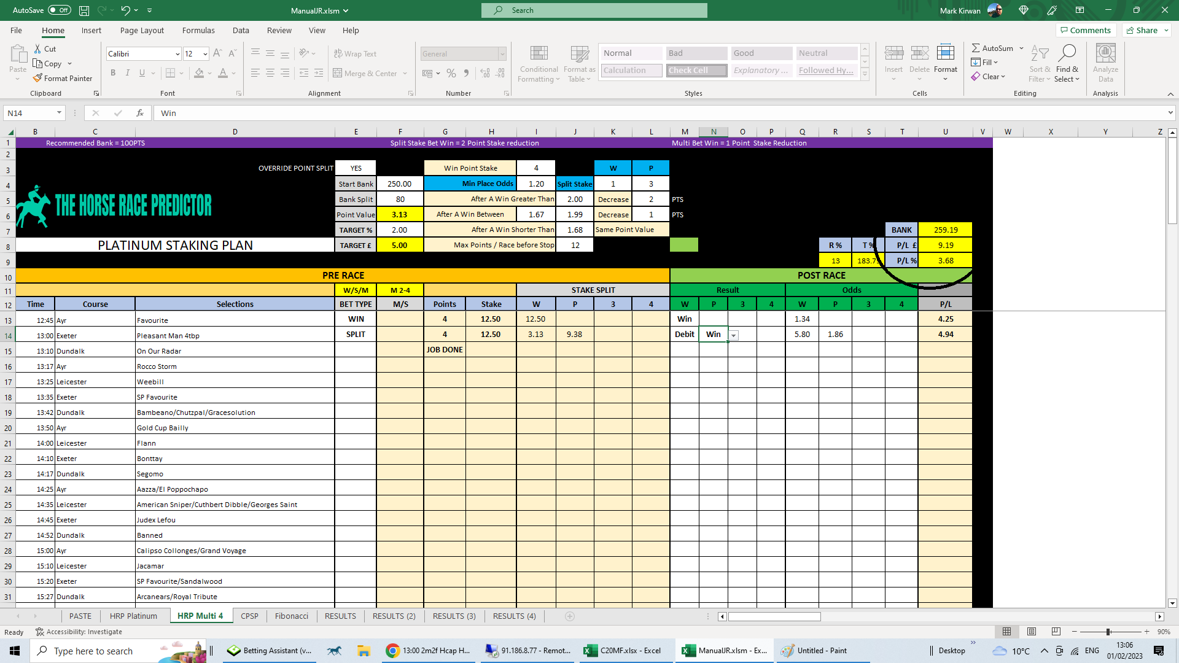Click the vertical scrollbar down arrow

[1172, 603]
